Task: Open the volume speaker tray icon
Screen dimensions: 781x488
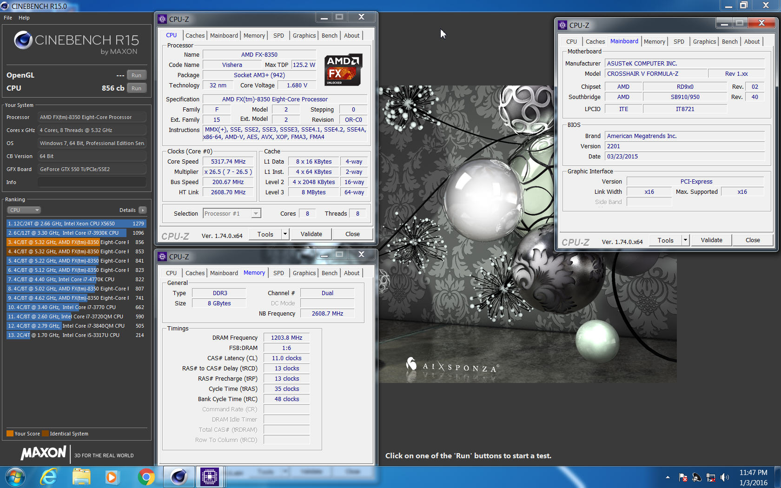Action: click(x=725, y=477)
